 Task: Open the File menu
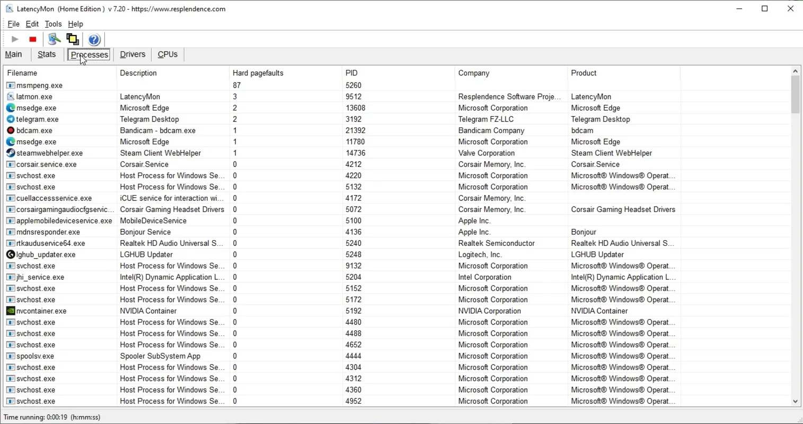(x=13, y=24)
